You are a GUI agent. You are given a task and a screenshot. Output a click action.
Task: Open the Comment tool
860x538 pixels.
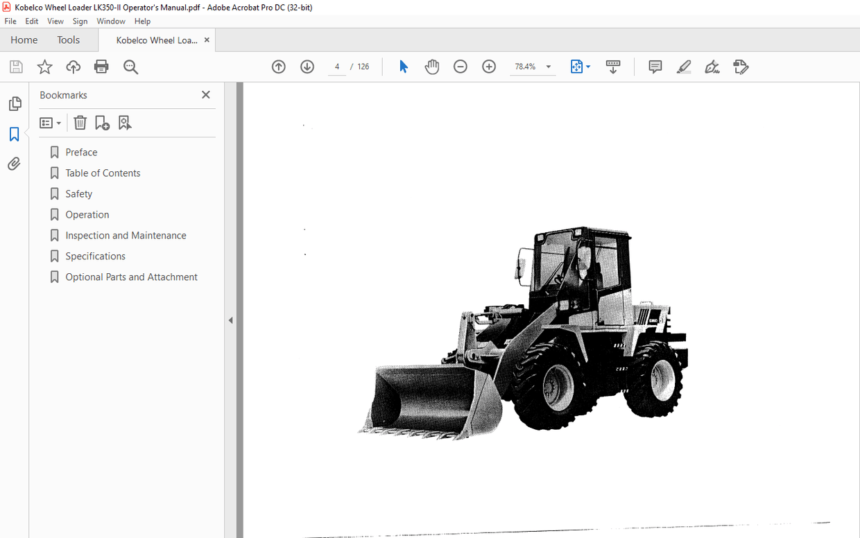(655, 67)
